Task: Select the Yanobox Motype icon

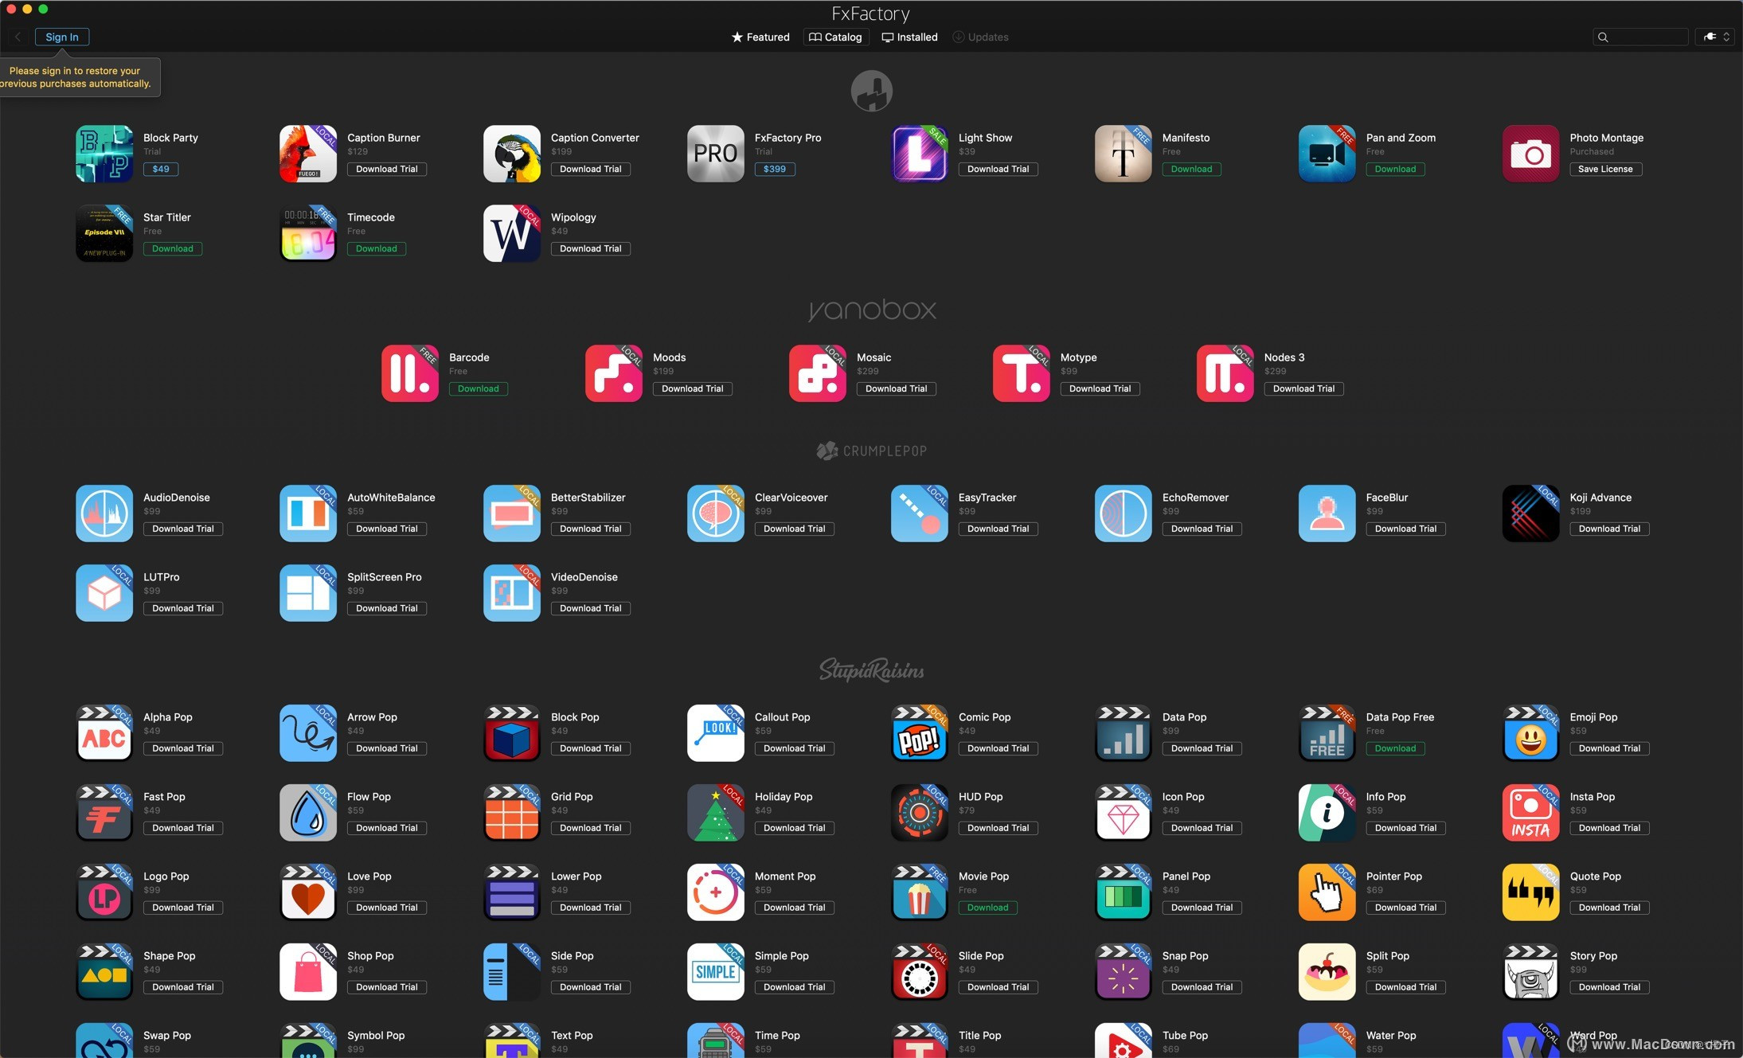Action: [x=1022, y=373]
